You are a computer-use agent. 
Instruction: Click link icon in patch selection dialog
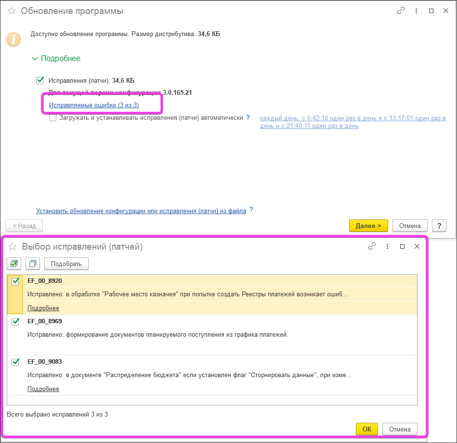point(372,246)
